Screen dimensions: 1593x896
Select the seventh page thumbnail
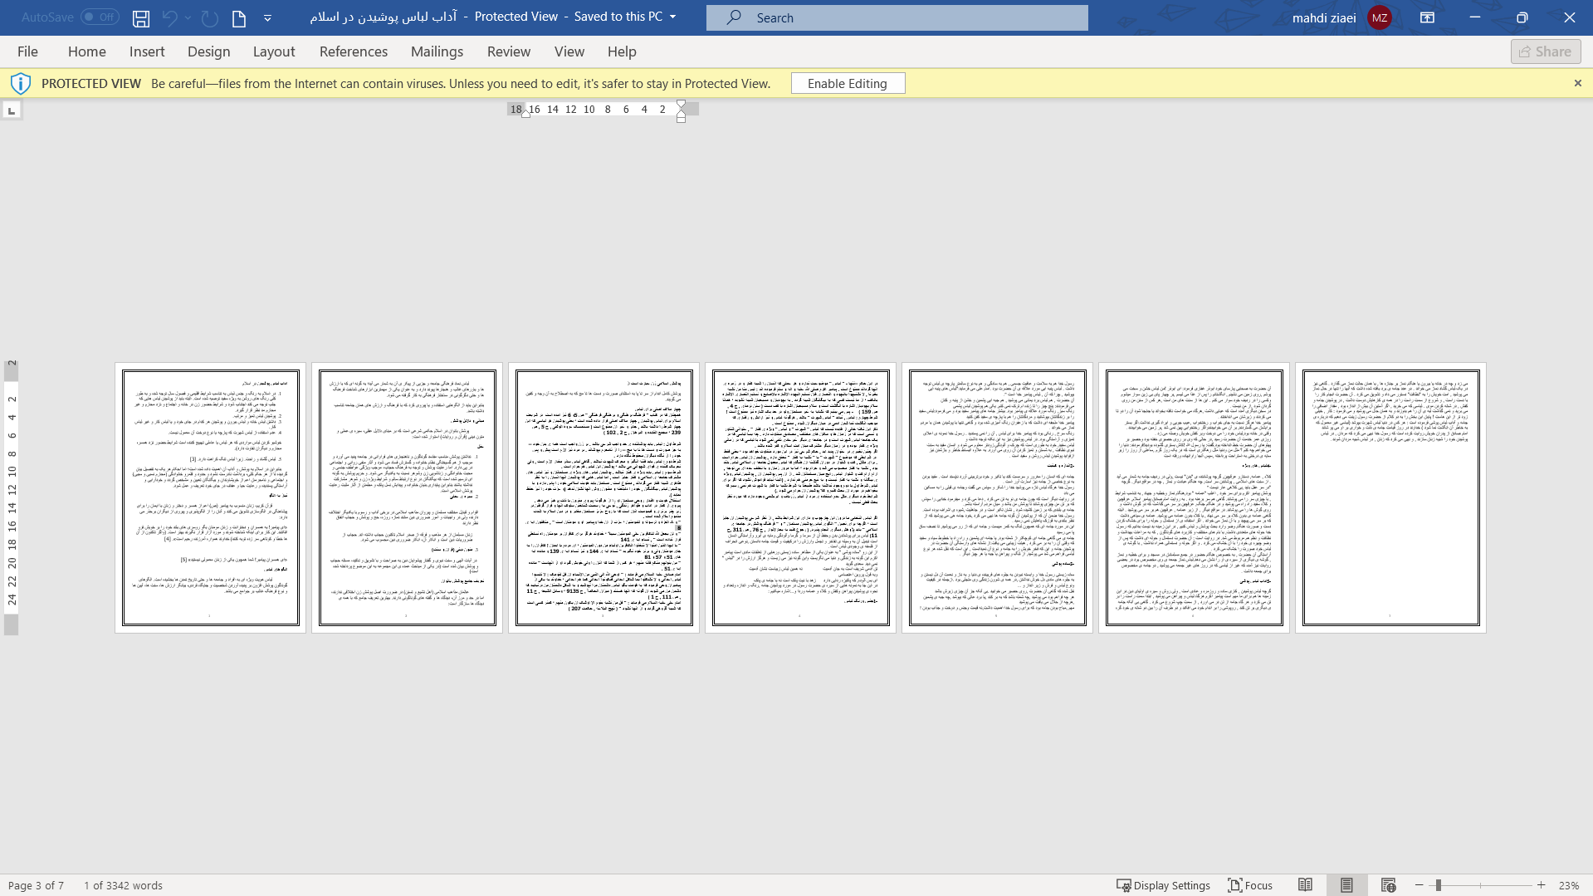point(1390,497)
